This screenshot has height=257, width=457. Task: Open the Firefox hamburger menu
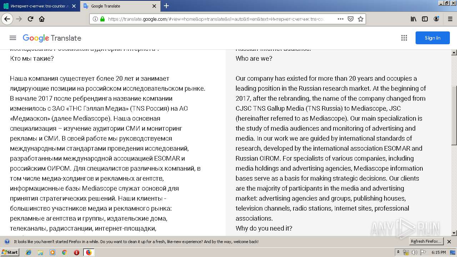(450, 19)
